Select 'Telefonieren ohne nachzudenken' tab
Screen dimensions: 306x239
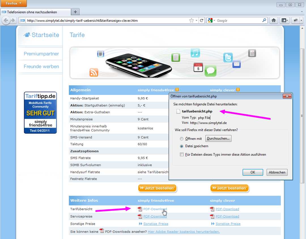pyautogui.click(x=35, y=12)
